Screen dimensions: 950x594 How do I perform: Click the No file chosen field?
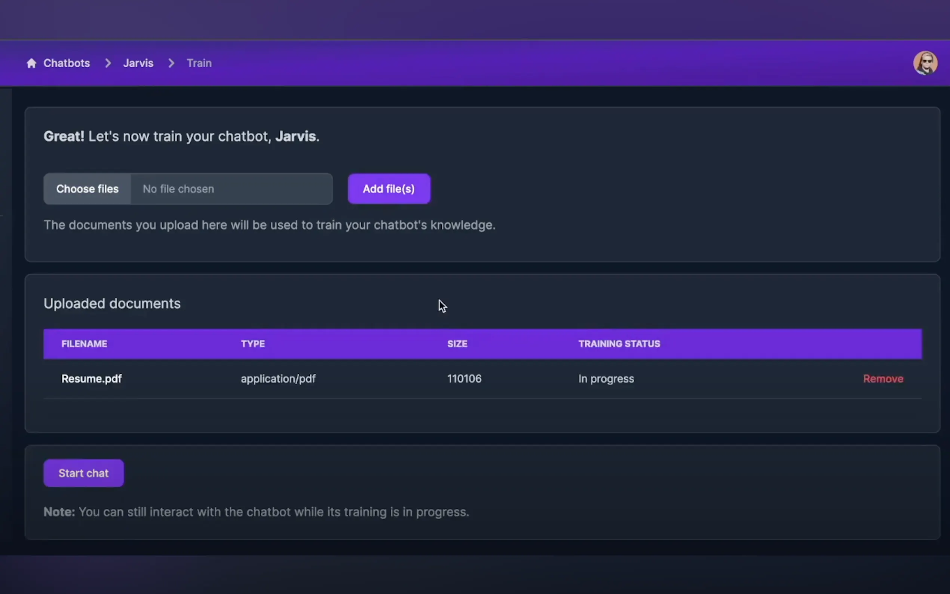[231, 189]
